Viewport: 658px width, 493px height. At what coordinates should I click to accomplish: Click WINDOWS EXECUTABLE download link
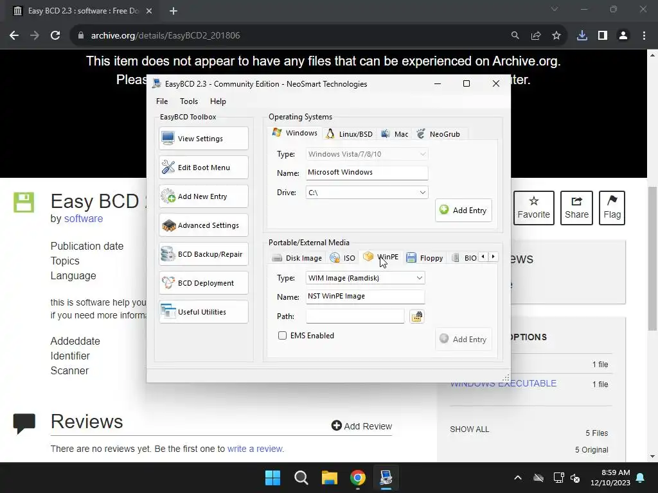(503, 385)
